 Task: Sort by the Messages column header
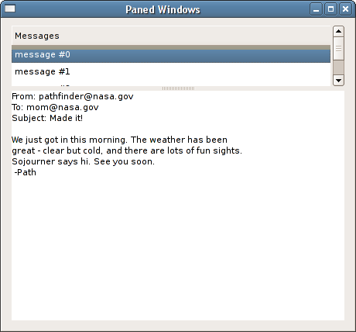pyautogui.click(x=171, y=36)
